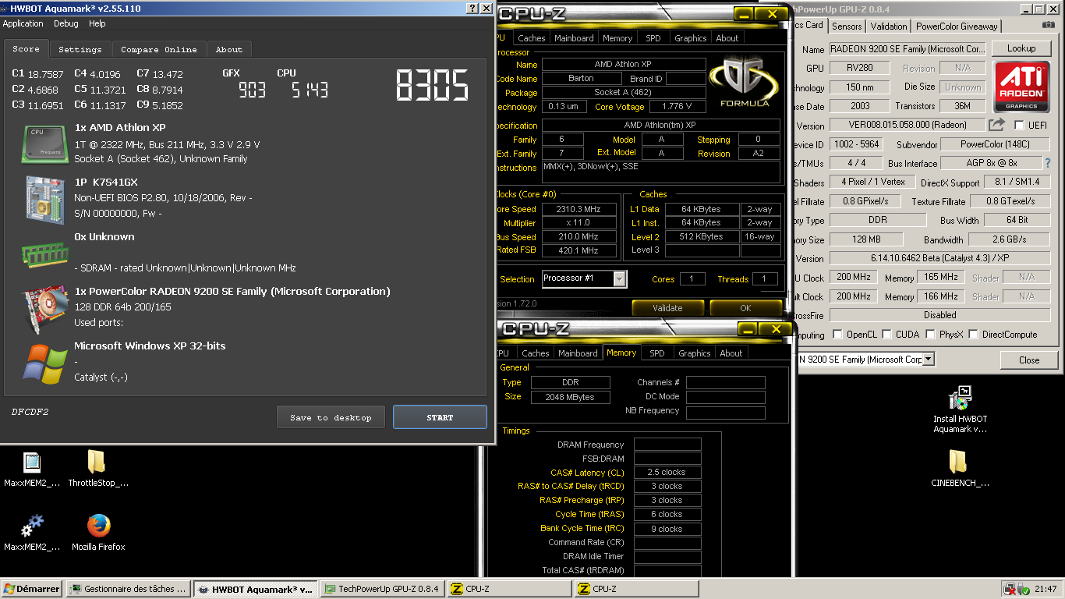Image resolution: width=1065 pixels, height=599 pixels.
Task: Switch to the Settings tab in Aquamark
Action: point(80,49)
